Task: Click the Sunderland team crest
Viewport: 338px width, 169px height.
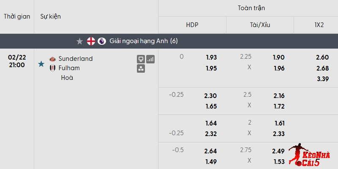Action: pyautogui.click(x=53, y=59)
